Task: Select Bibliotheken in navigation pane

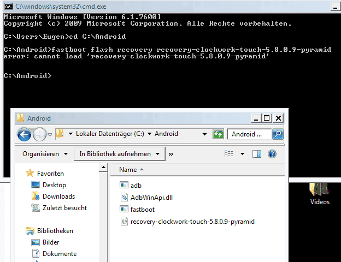Action: coord(55,231)
